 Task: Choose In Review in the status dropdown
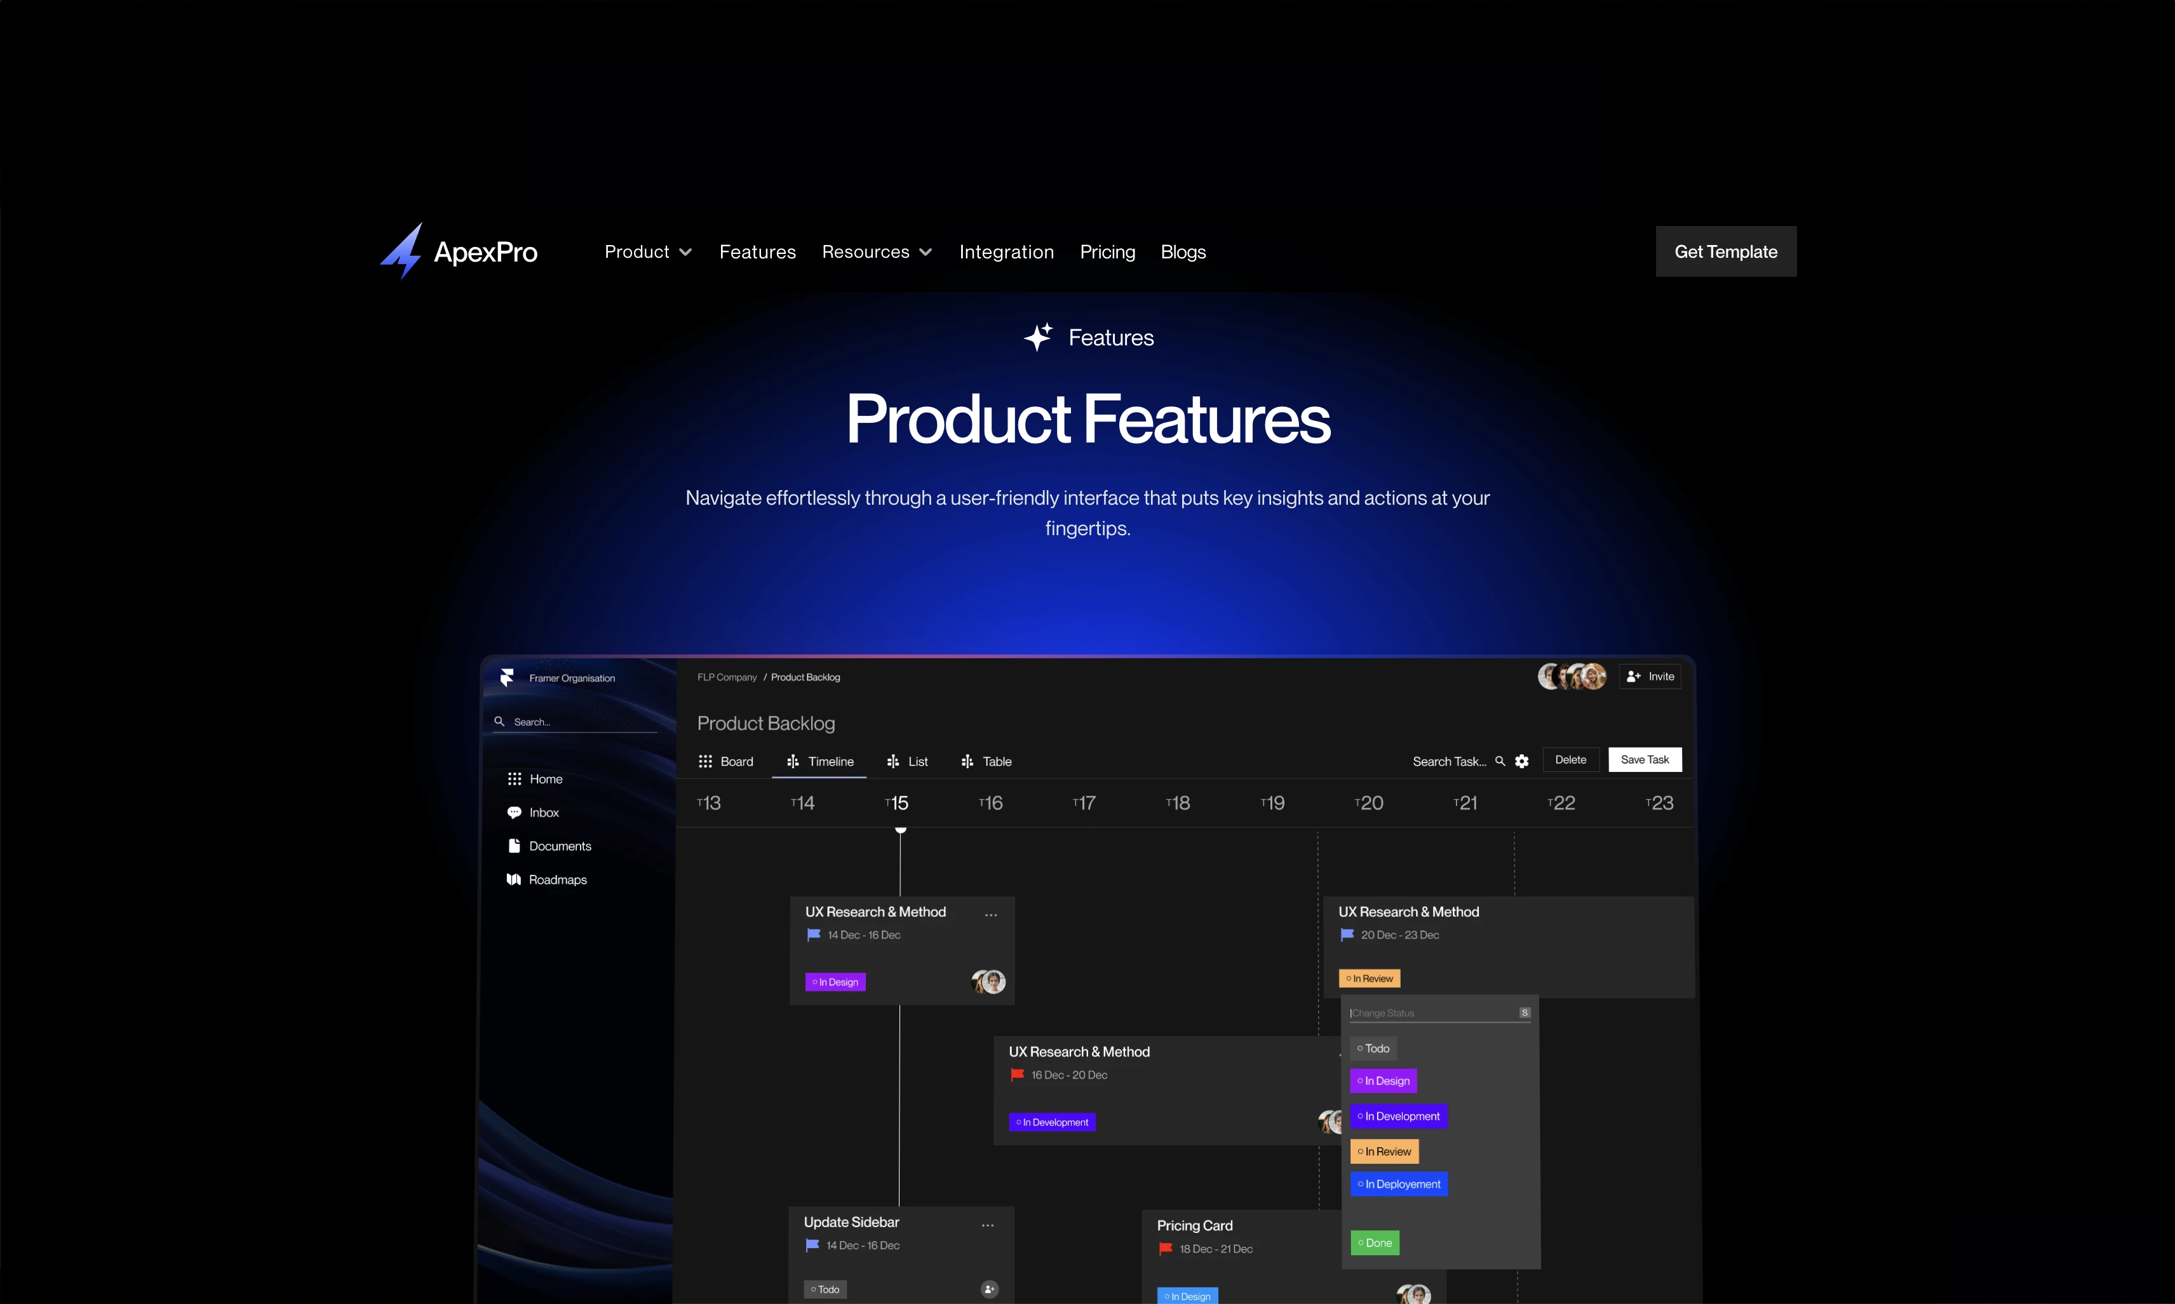(x=1385, y=1151)
